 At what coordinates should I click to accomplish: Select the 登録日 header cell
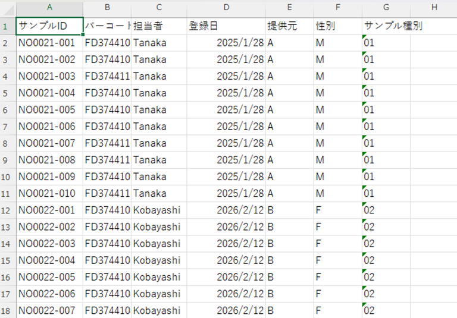(226, 26)
